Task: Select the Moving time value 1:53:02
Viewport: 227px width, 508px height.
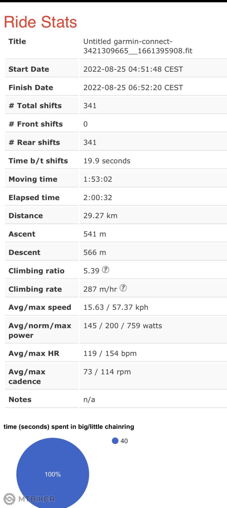Action: [98, 179]
